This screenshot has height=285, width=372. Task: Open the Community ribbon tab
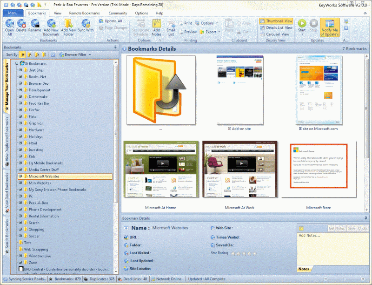[x=118, y=14]
